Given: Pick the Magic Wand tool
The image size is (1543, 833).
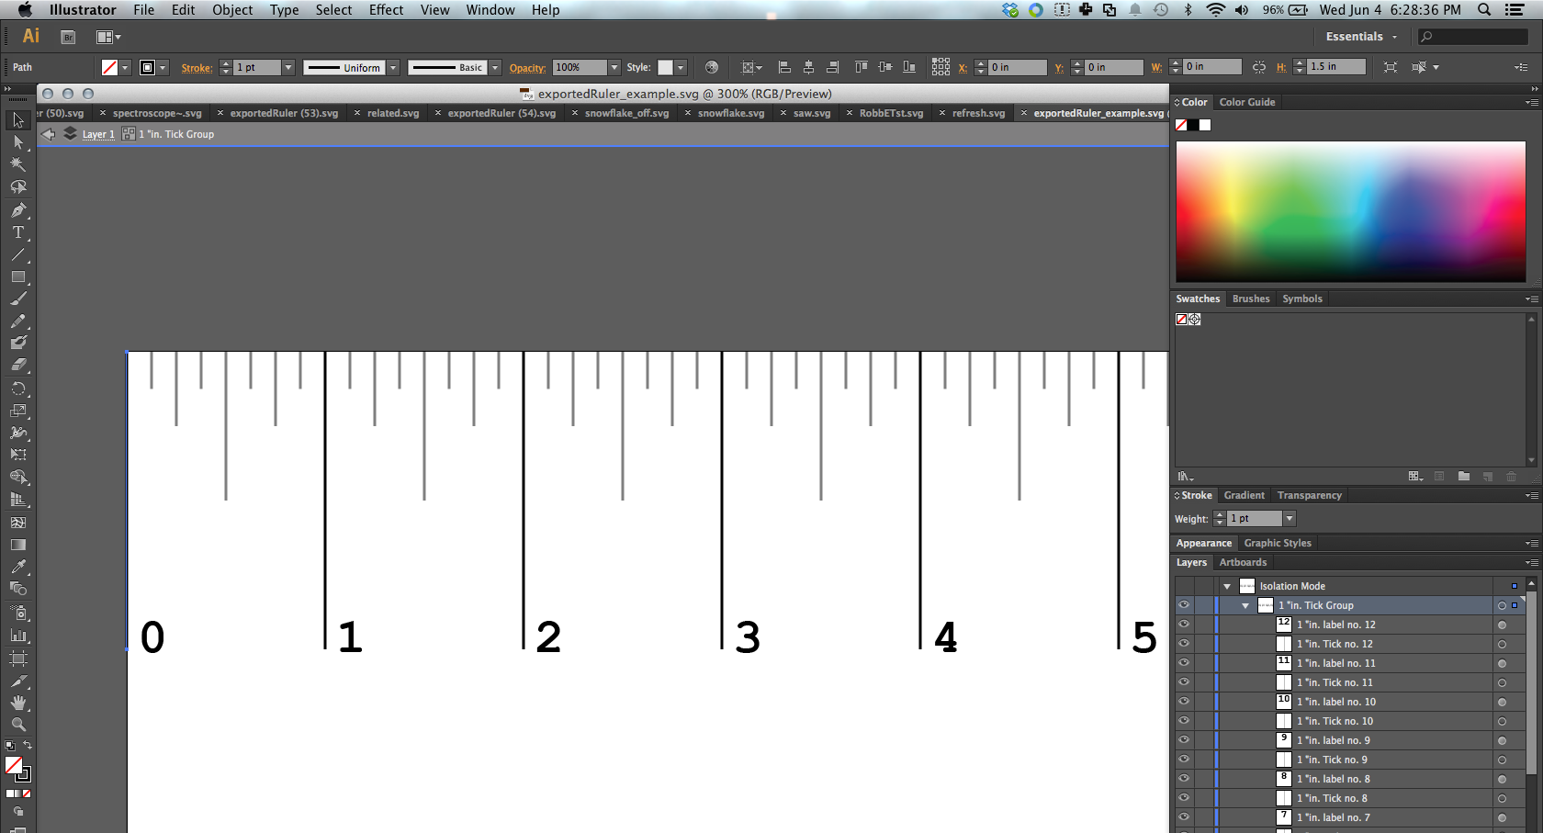Looking at the screenshot, I should [18, 164].
